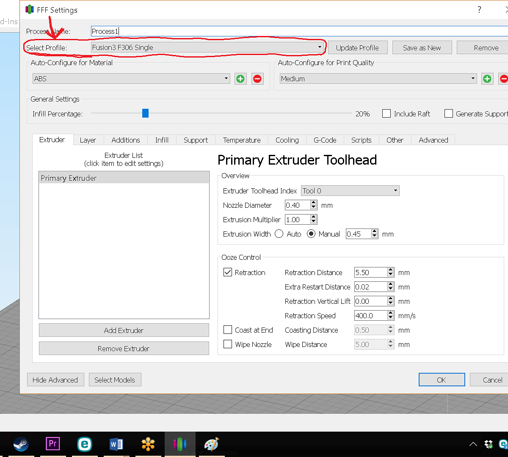Disable the Retraction checkbox
The height and width of the screenshot is (457, 508).
[228, 273]
